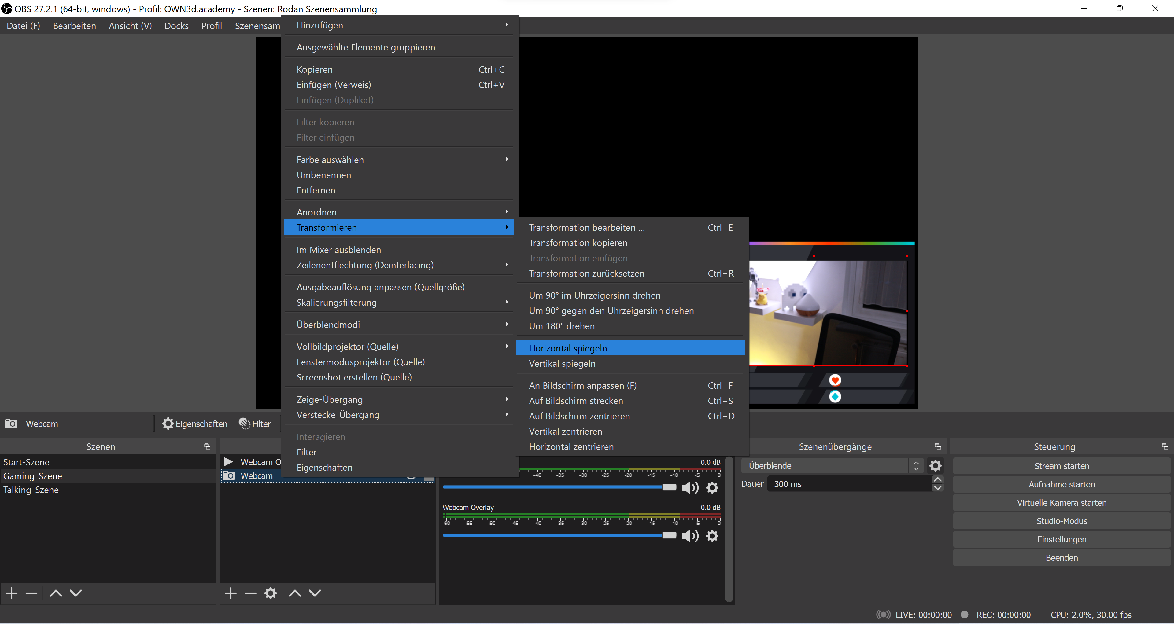Move source up with arrow icon

point(295,593)
